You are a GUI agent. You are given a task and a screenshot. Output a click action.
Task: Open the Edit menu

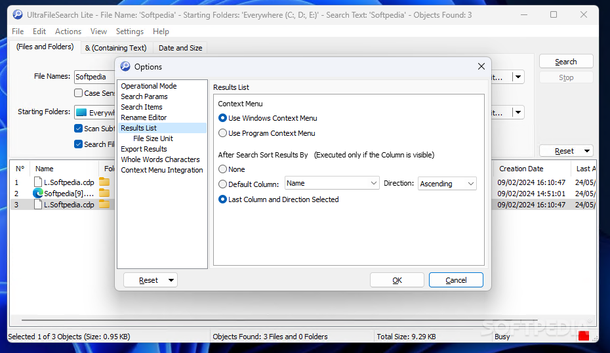tap(39, 31)
